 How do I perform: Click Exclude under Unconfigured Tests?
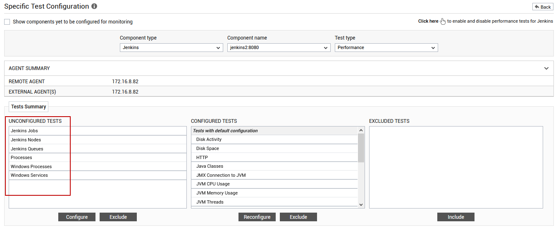tap(118, 217)
